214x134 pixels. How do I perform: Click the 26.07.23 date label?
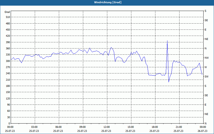tap(202, 131)
